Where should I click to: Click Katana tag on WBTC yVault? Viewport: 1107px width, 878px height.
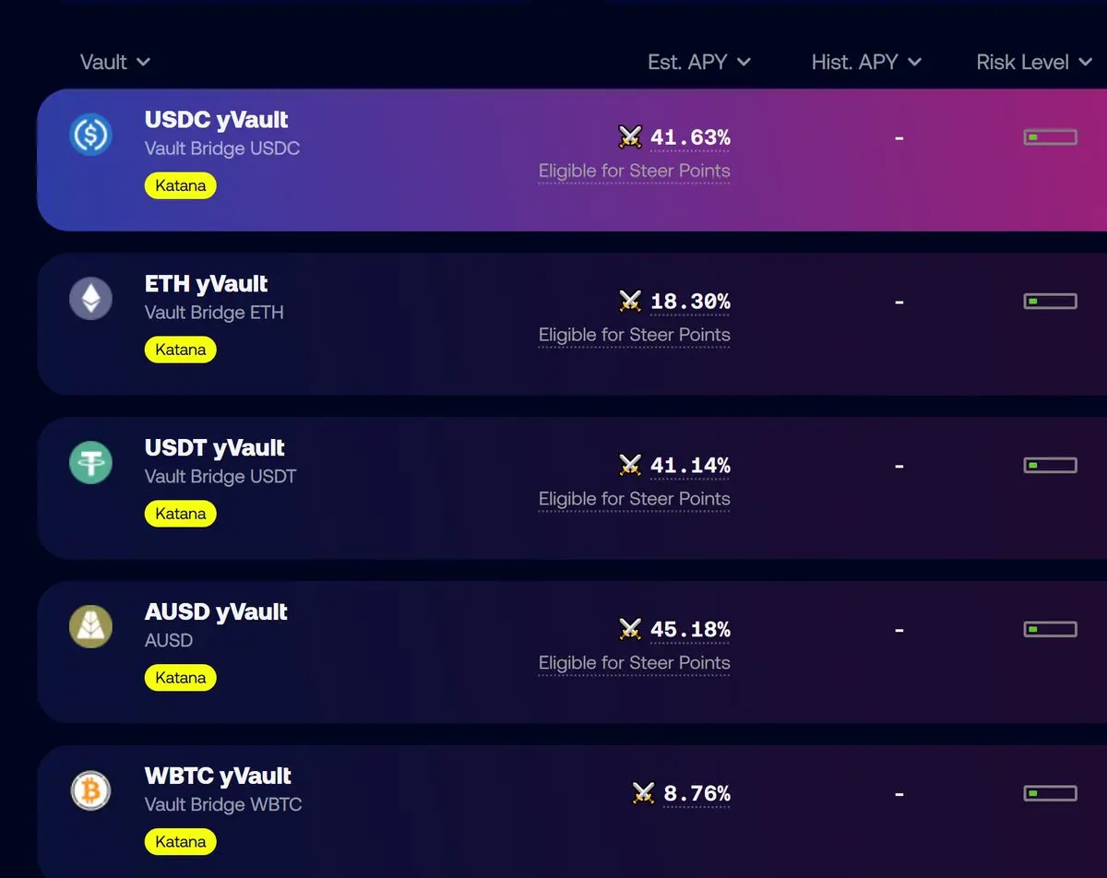coord(181,842)
